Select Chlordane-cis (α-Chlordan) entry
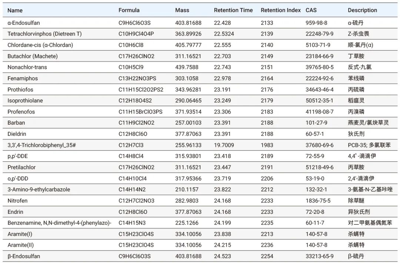 pyautogui.click(x=40, y=45)
